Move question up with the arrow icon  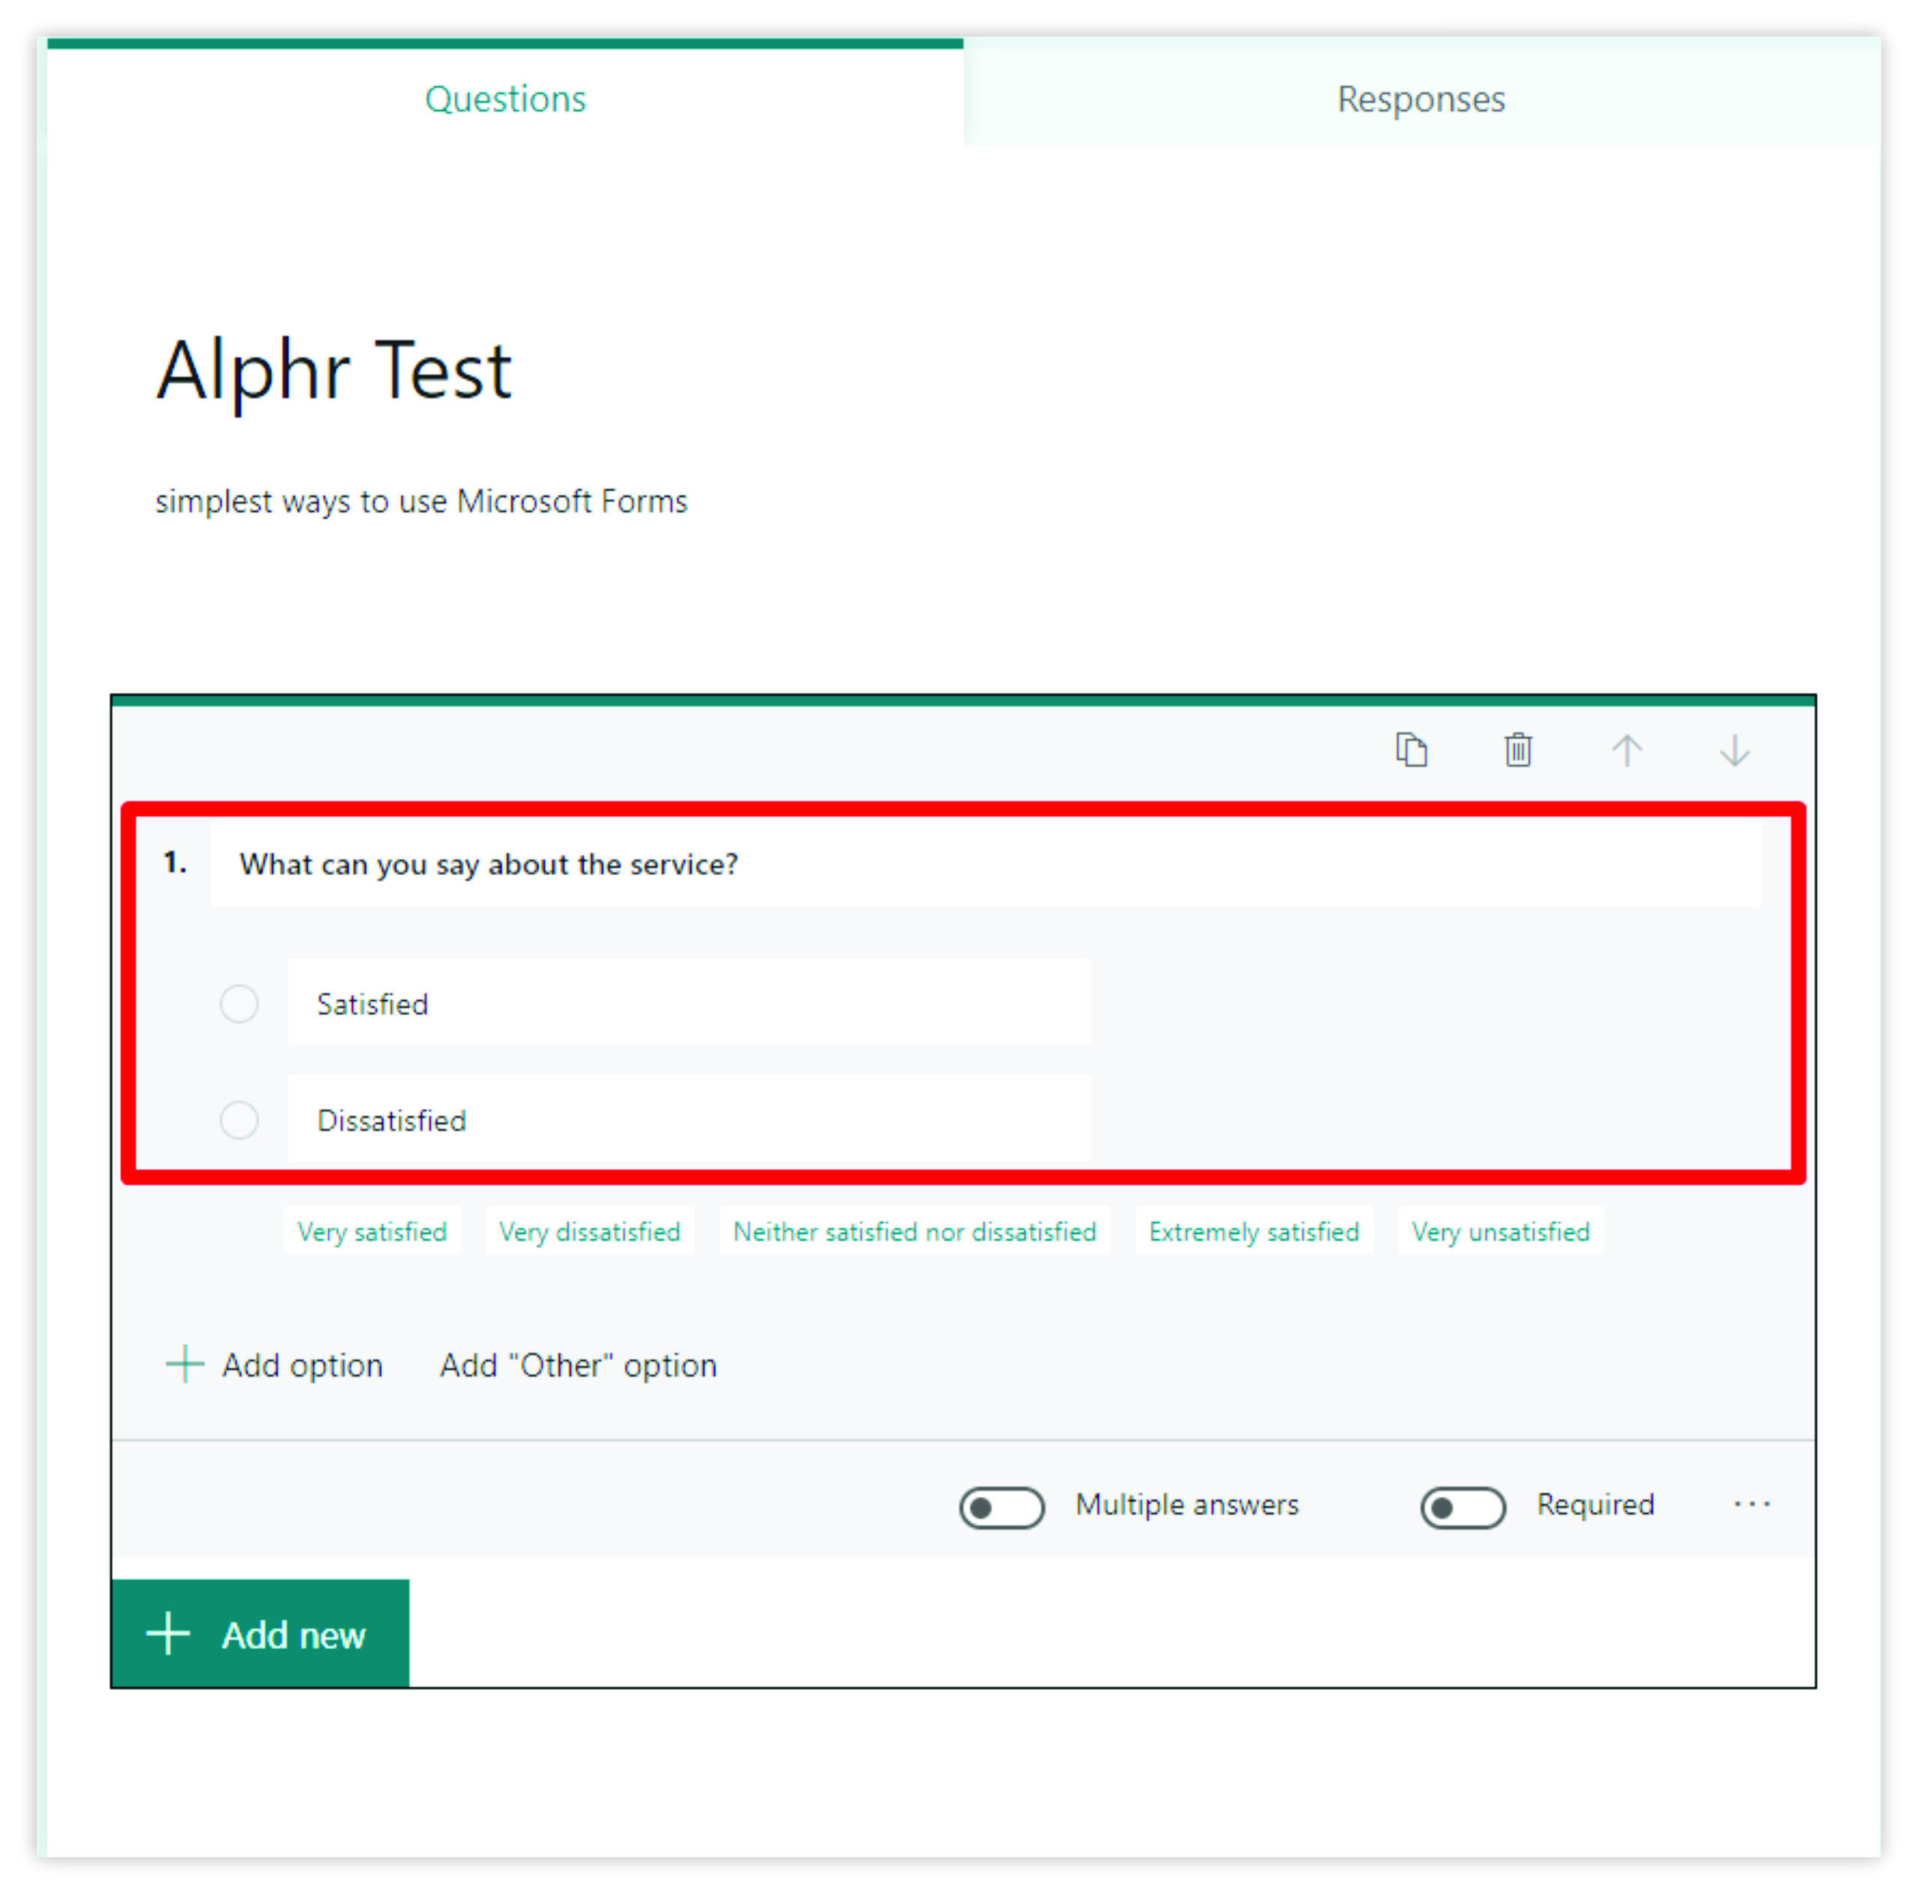click(1626, 749)
